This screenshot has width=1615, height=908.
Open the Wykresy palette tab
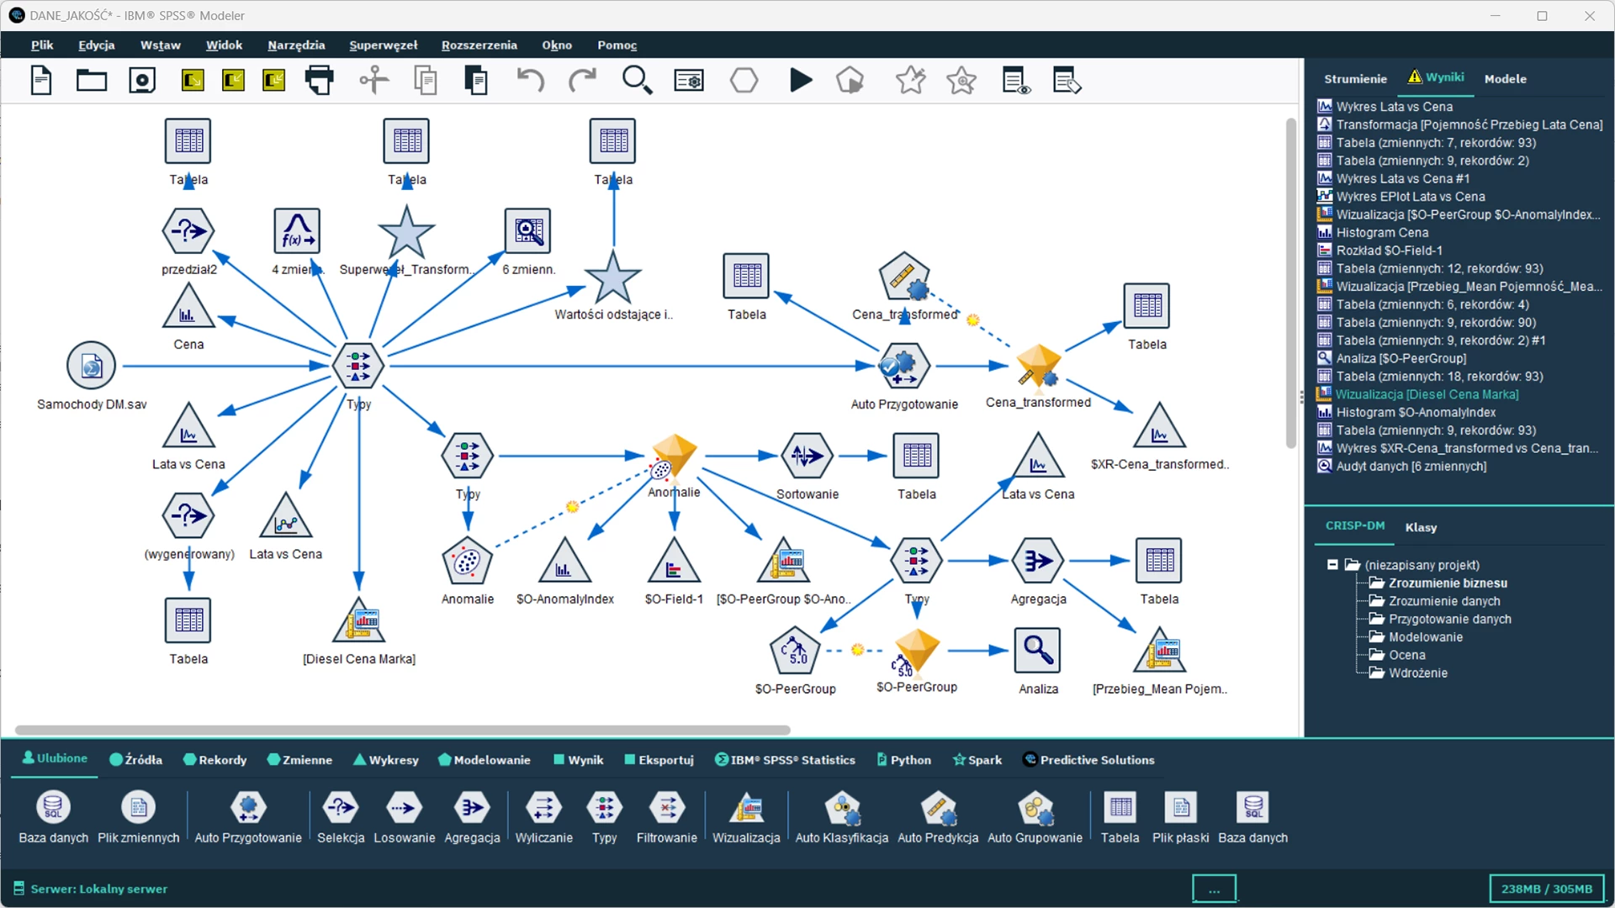385,760
